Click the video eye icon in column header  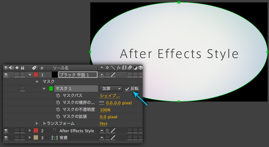pyautogui.click(x=6, y=68)
